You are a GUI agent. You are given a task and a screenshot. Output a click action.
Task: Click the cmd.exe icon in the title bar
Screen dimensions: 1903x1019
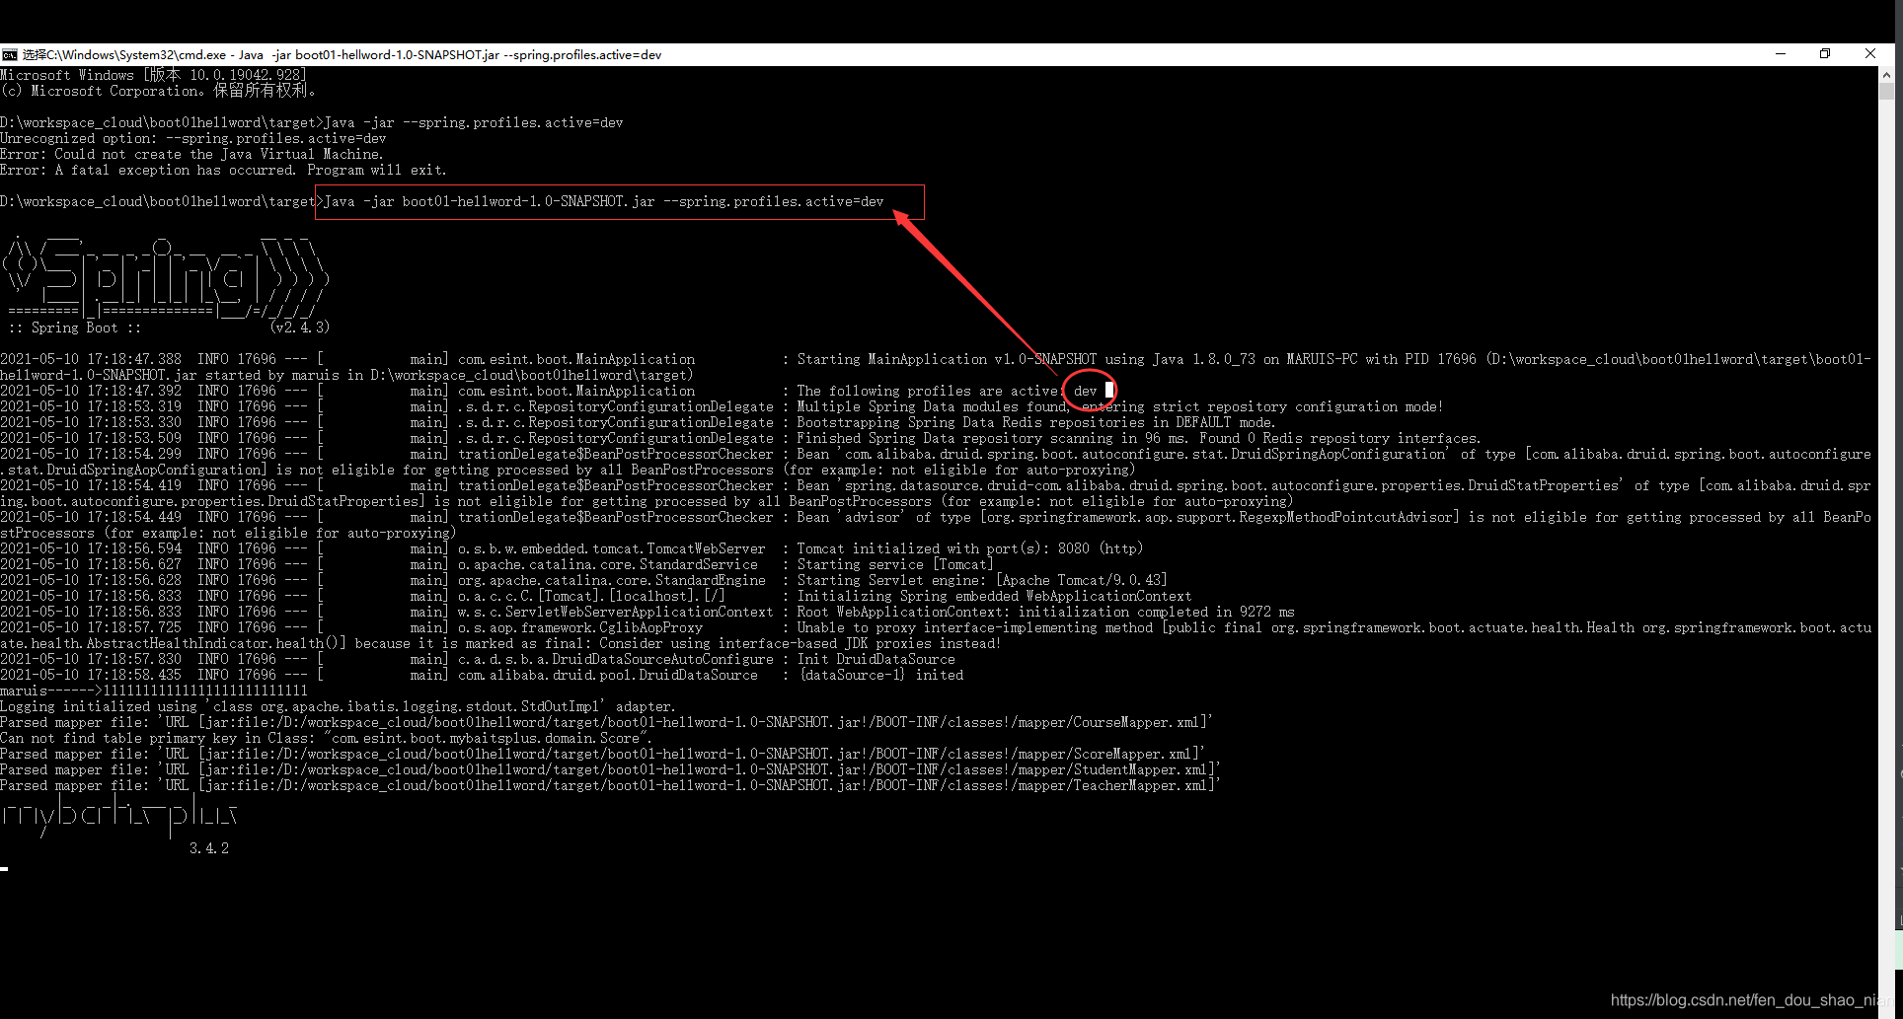tap(10, 55)
